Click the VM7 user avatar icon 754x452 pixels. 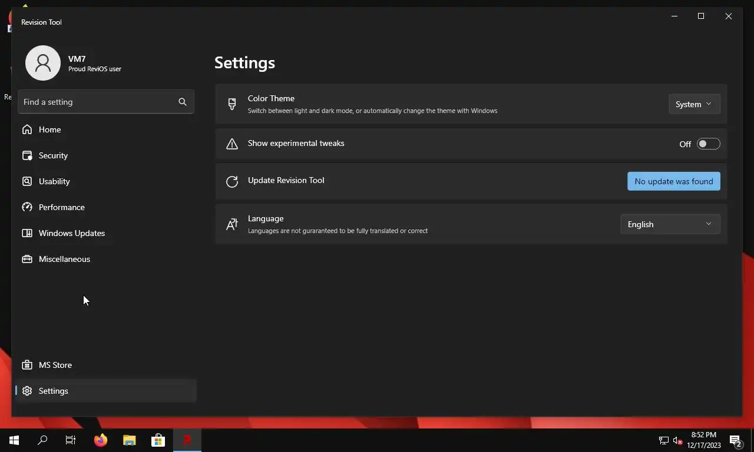(43, 63)
